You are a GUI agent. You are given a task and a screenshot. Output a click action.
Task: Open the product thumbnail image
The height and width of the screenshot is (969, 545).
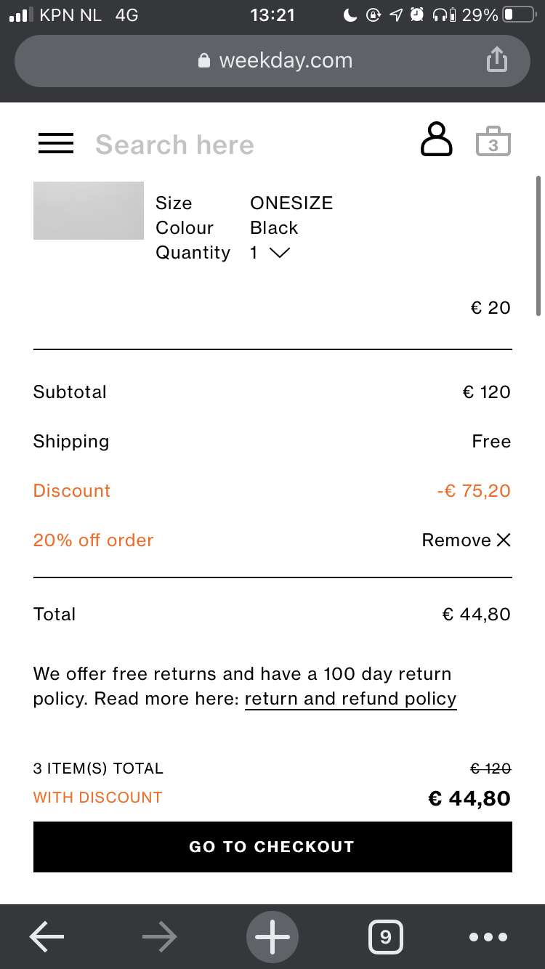tap(89, 211)
